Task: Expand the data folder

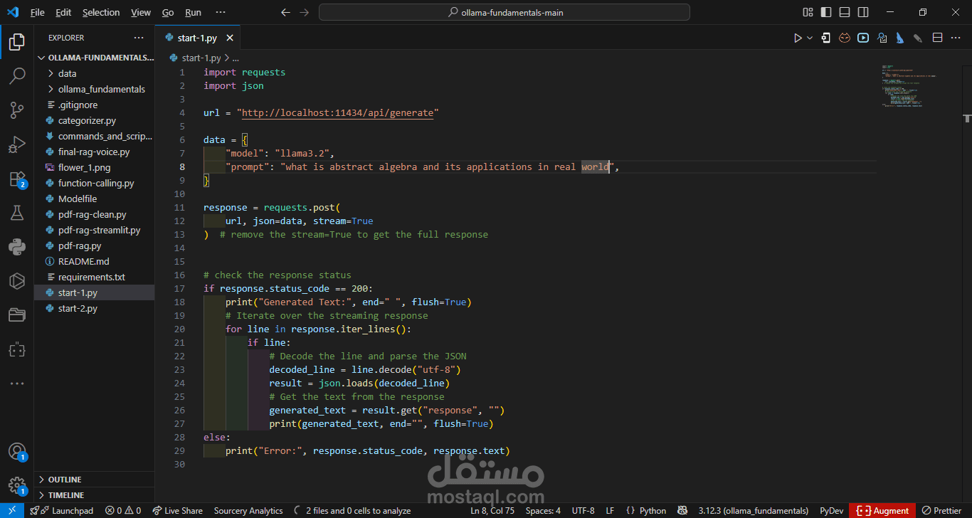Action: (95, 73)
